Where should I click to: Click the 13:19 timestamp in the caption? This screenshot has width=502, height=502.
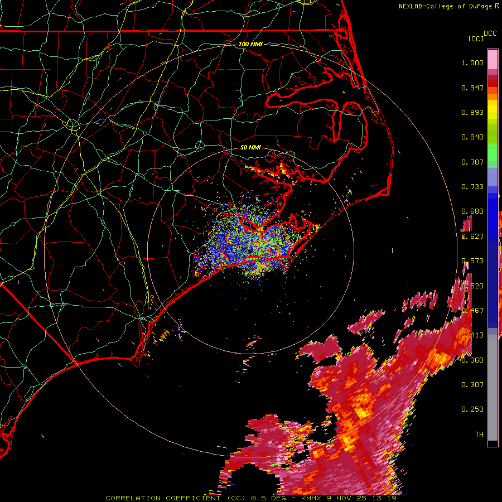(x=385, y=498)
